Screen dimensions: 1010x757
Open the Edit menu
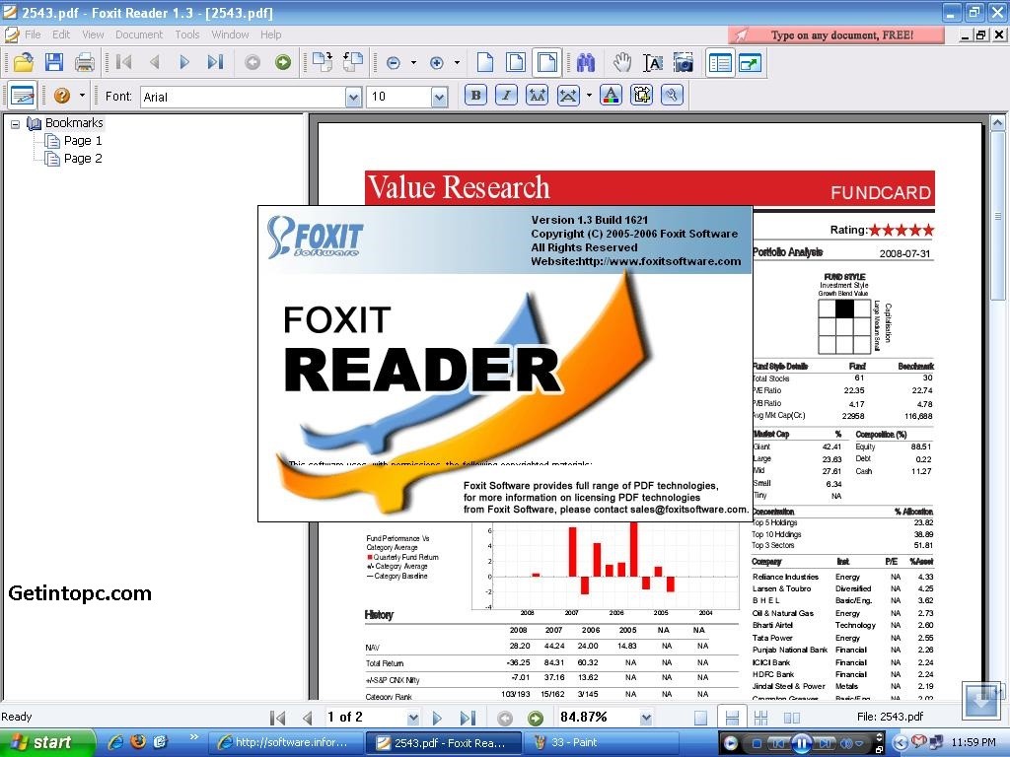pyautogui.click(x=61, y=34)
